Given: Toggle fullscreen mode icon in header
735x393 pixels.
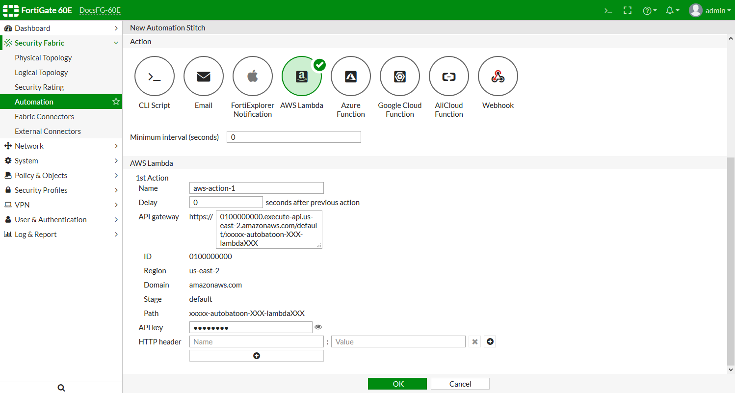Looking at the screenshot, I should tap(628, 10).
